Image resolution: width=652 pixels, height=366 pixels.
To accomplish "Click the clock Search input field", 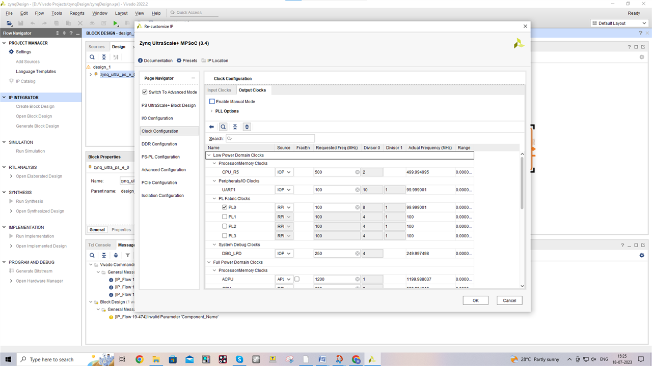I will point(270,138).
